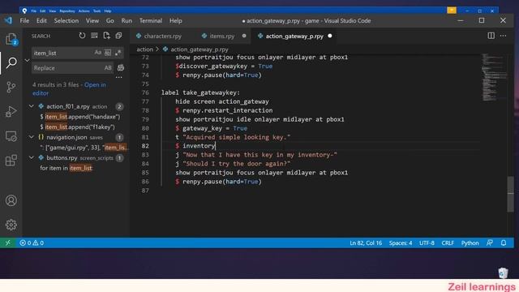Screen dimensions: 519x292
Task: Click the code minimap
Action: point(493,78)
